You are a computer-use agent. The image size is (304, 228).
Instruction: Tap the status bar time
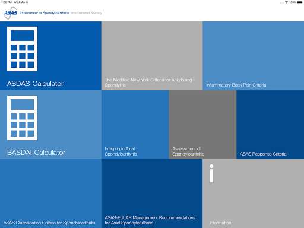coord(7,2)
